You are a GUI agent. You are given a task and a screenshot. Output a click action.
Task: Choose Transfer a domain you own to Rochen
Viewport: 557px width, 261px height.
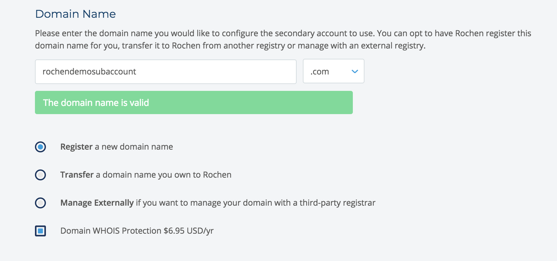pos(40,175)
